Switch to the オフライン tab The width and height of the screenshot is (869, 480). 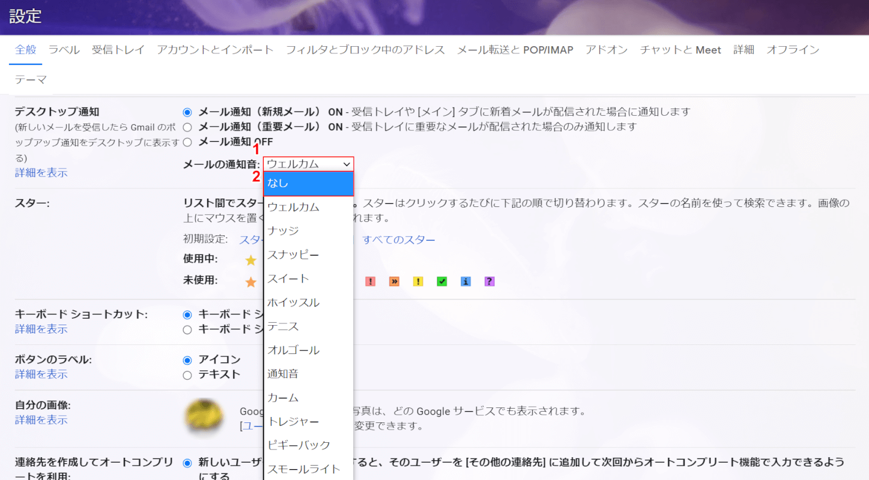[793, 50]
